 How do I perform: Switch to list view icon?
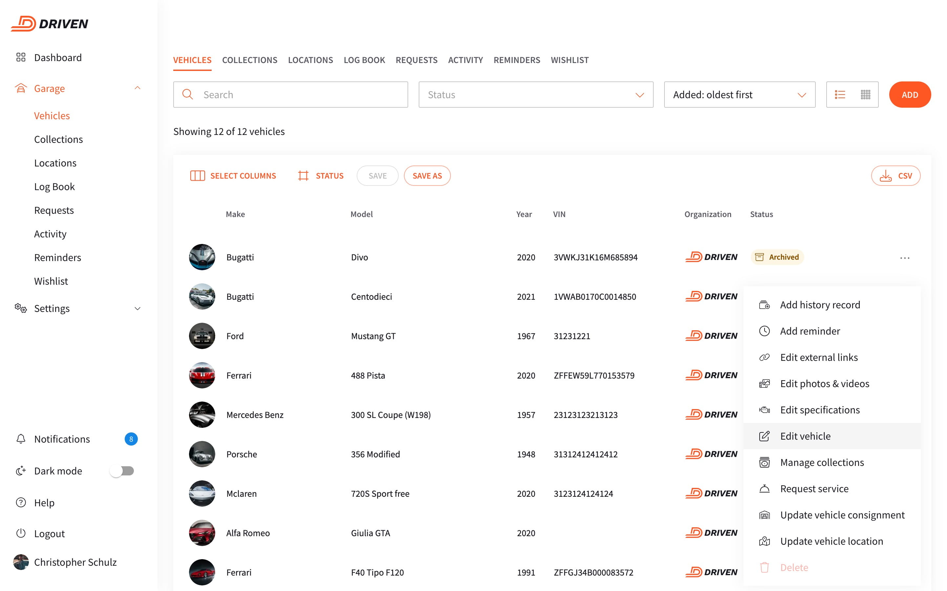click(x=840, y=95)
